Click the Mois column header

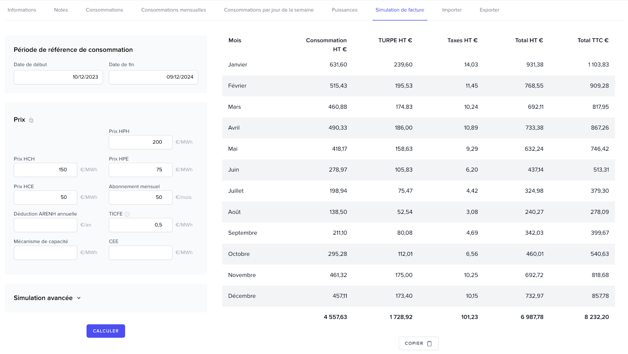235,40
